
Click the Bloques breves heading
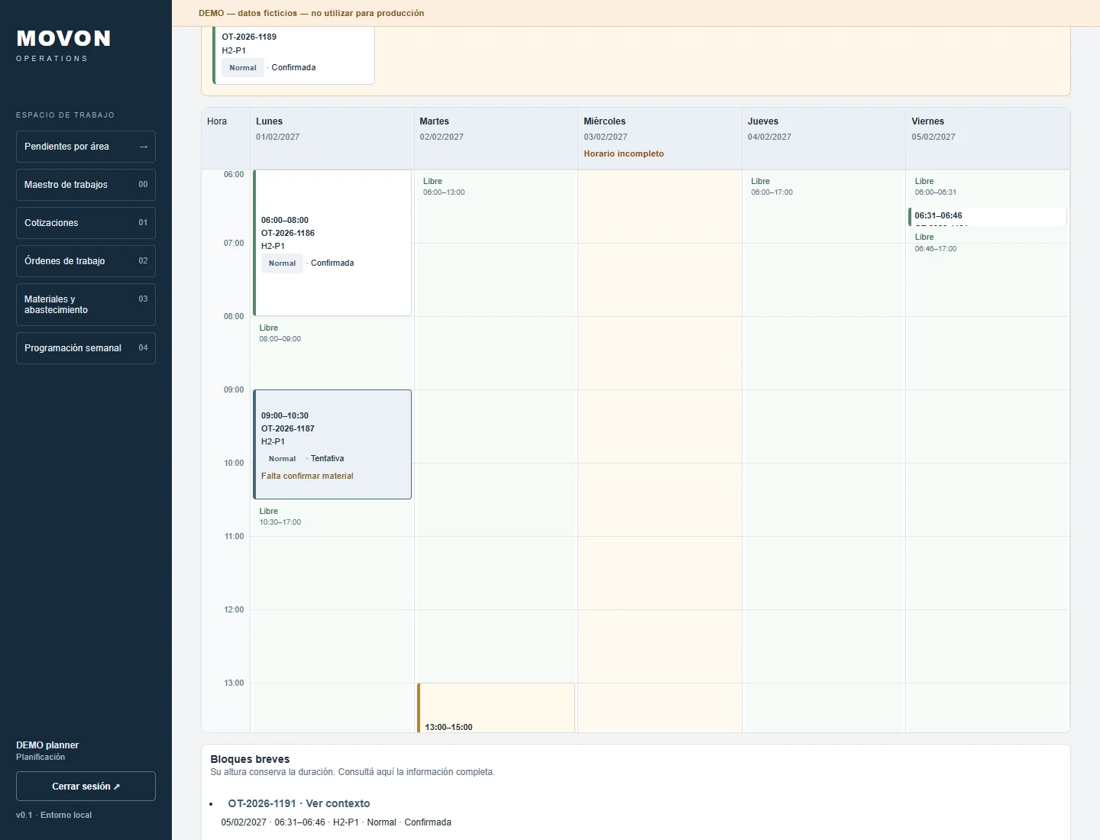[250, 759]
